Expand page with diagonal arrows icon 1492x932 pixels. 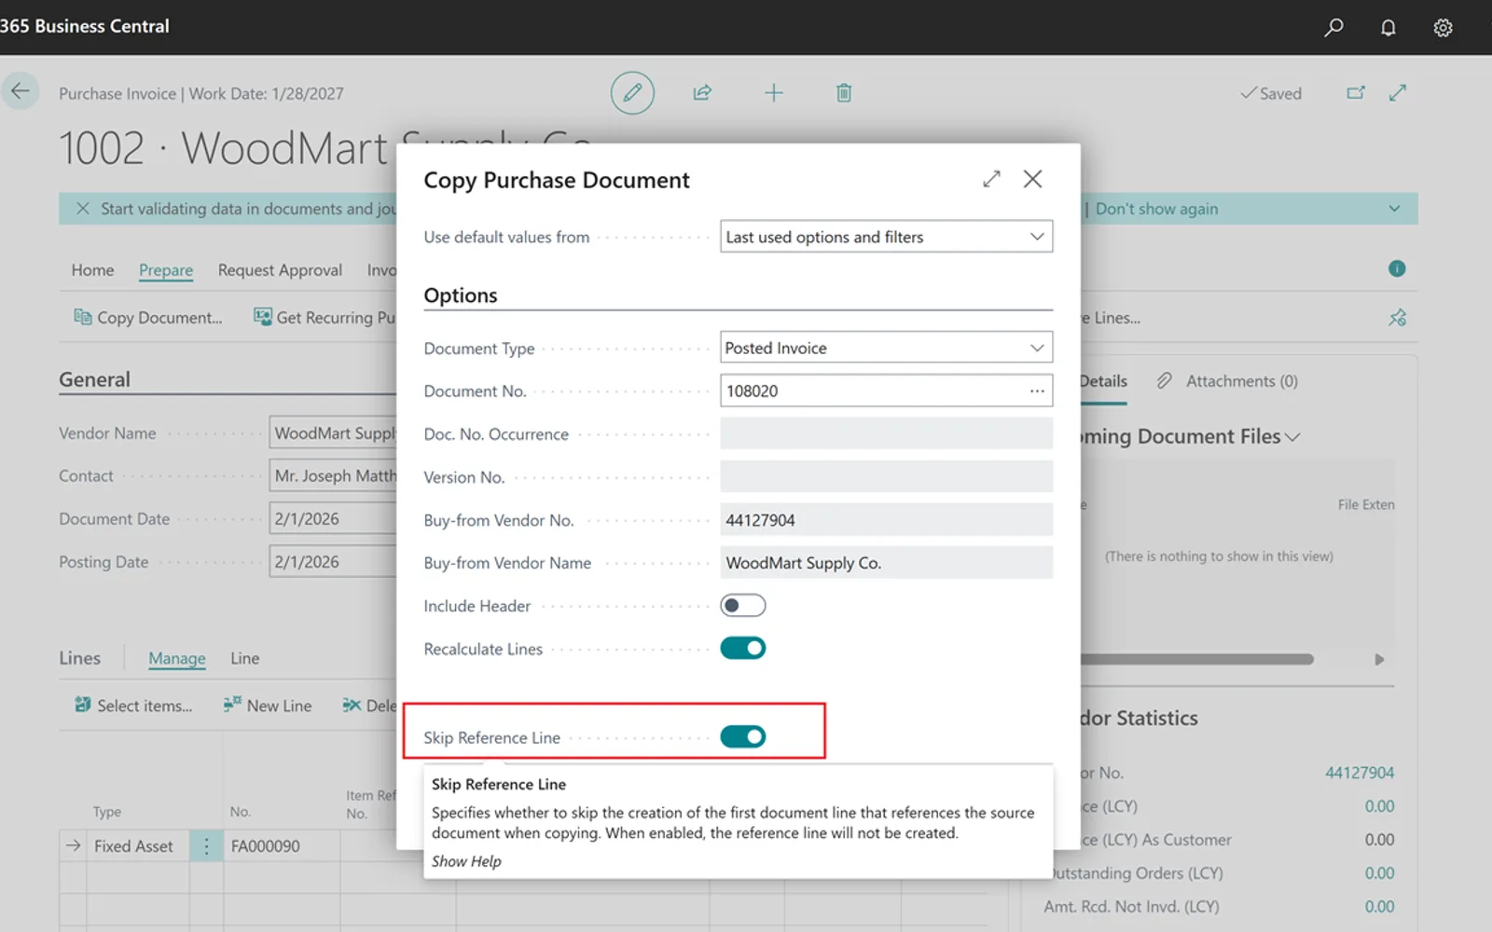pos(1397,92)
